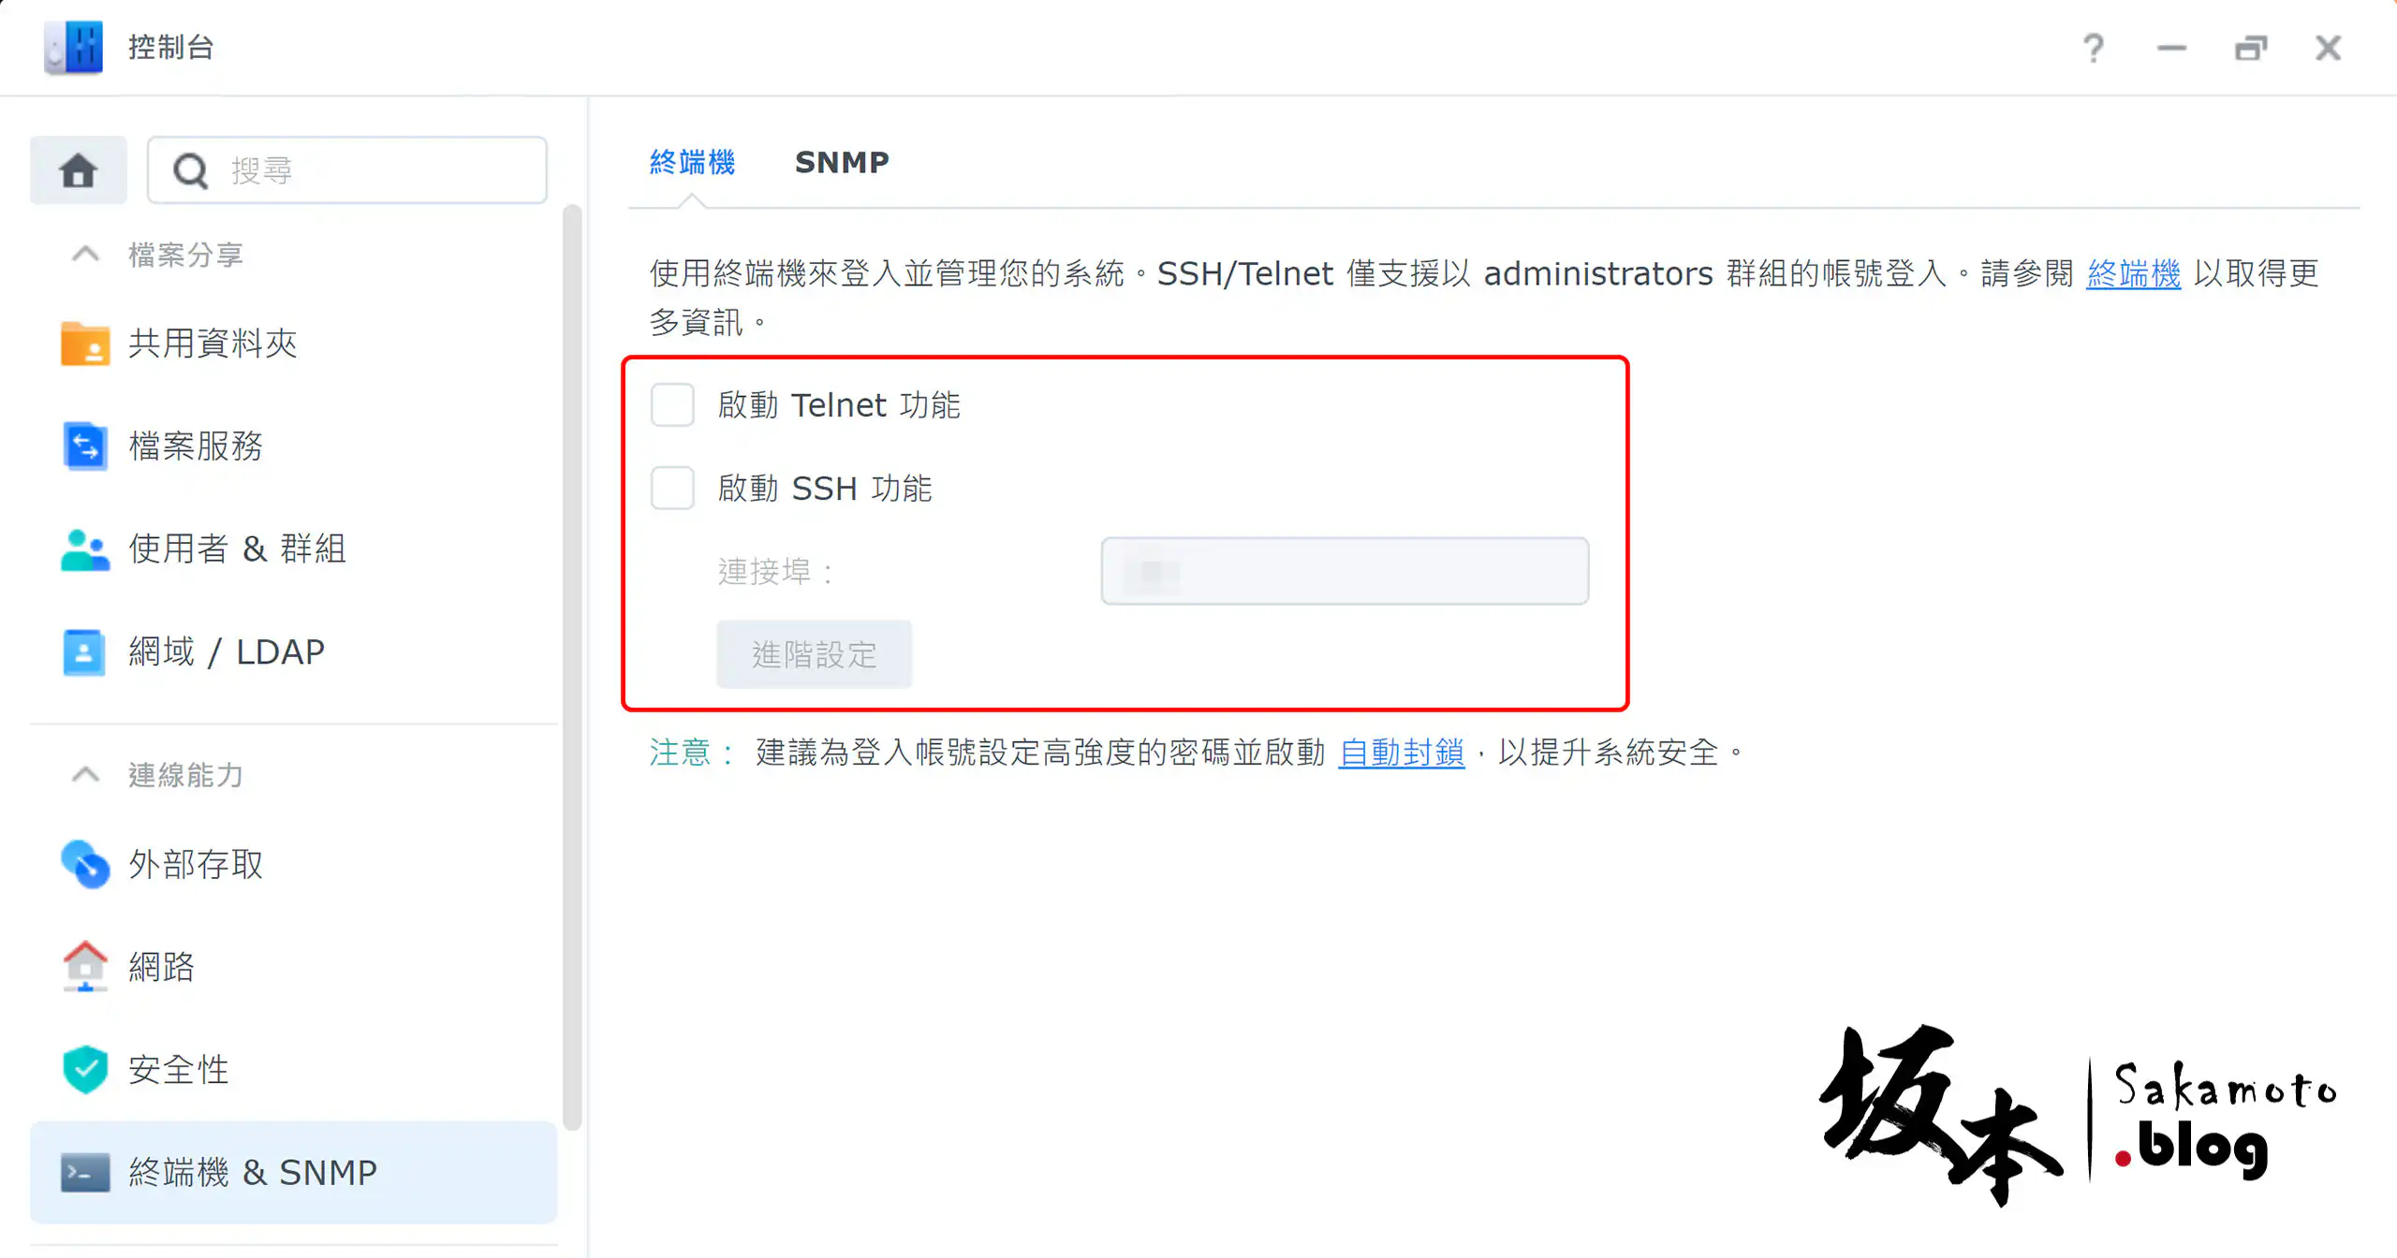The image size is (2397, 1258).
Task: Enable the 啟動 SSH 功能 checkbox
Action: [672, 488]
